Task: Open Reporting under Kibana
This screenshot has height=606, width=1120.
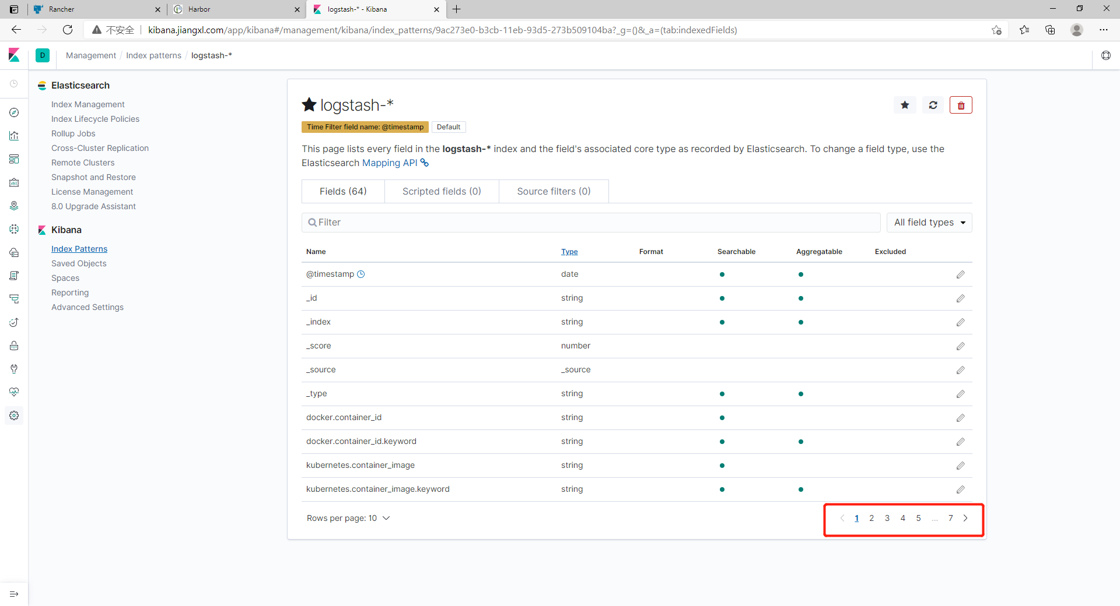Action: click(70, 293)
